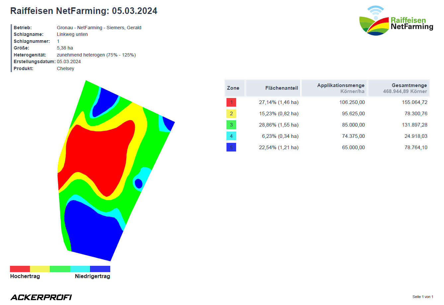Click the total amount 155.064,72
444x305 pixels.
[x=414, y=102]
